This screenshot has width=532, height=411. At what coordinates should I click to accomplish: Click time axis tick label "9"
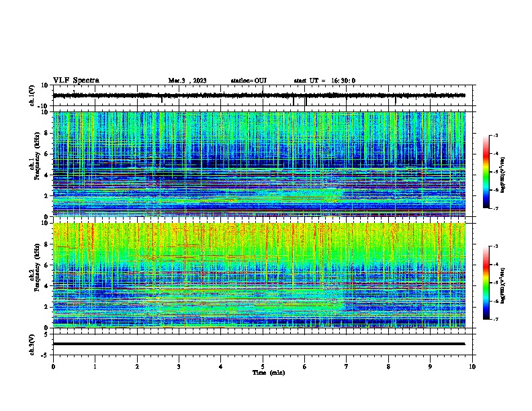click(430, 367)
